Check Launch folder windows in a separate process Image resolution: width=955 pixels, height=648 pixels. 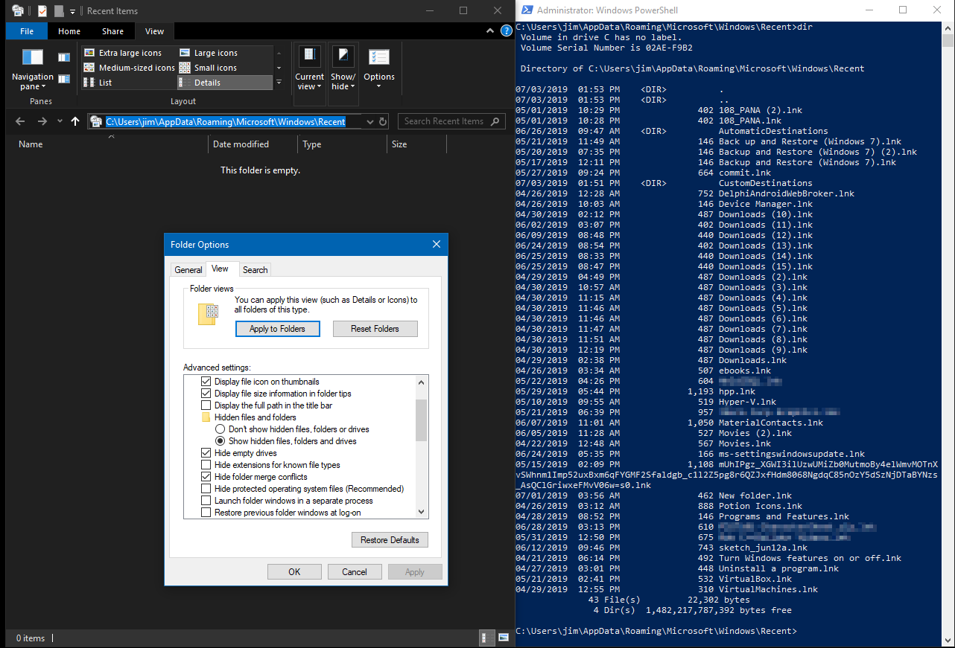click(206, 501)
